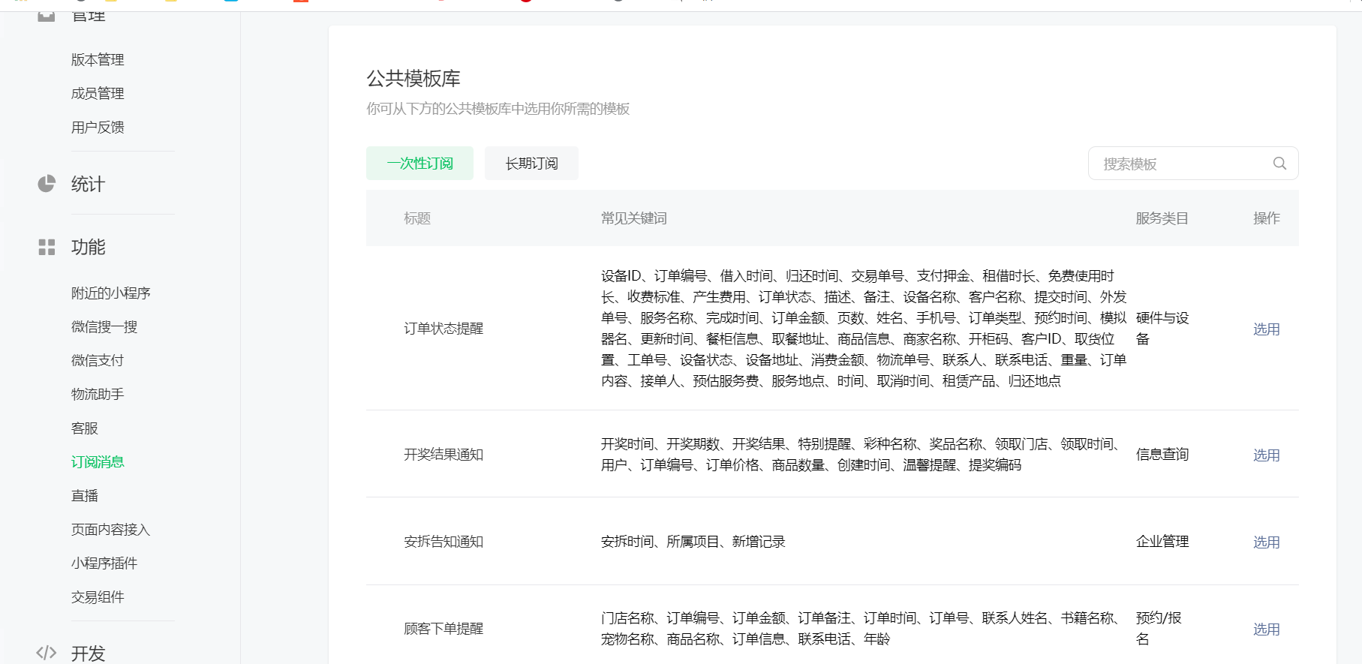Click the search magnifier icon

pos(1279,164)
